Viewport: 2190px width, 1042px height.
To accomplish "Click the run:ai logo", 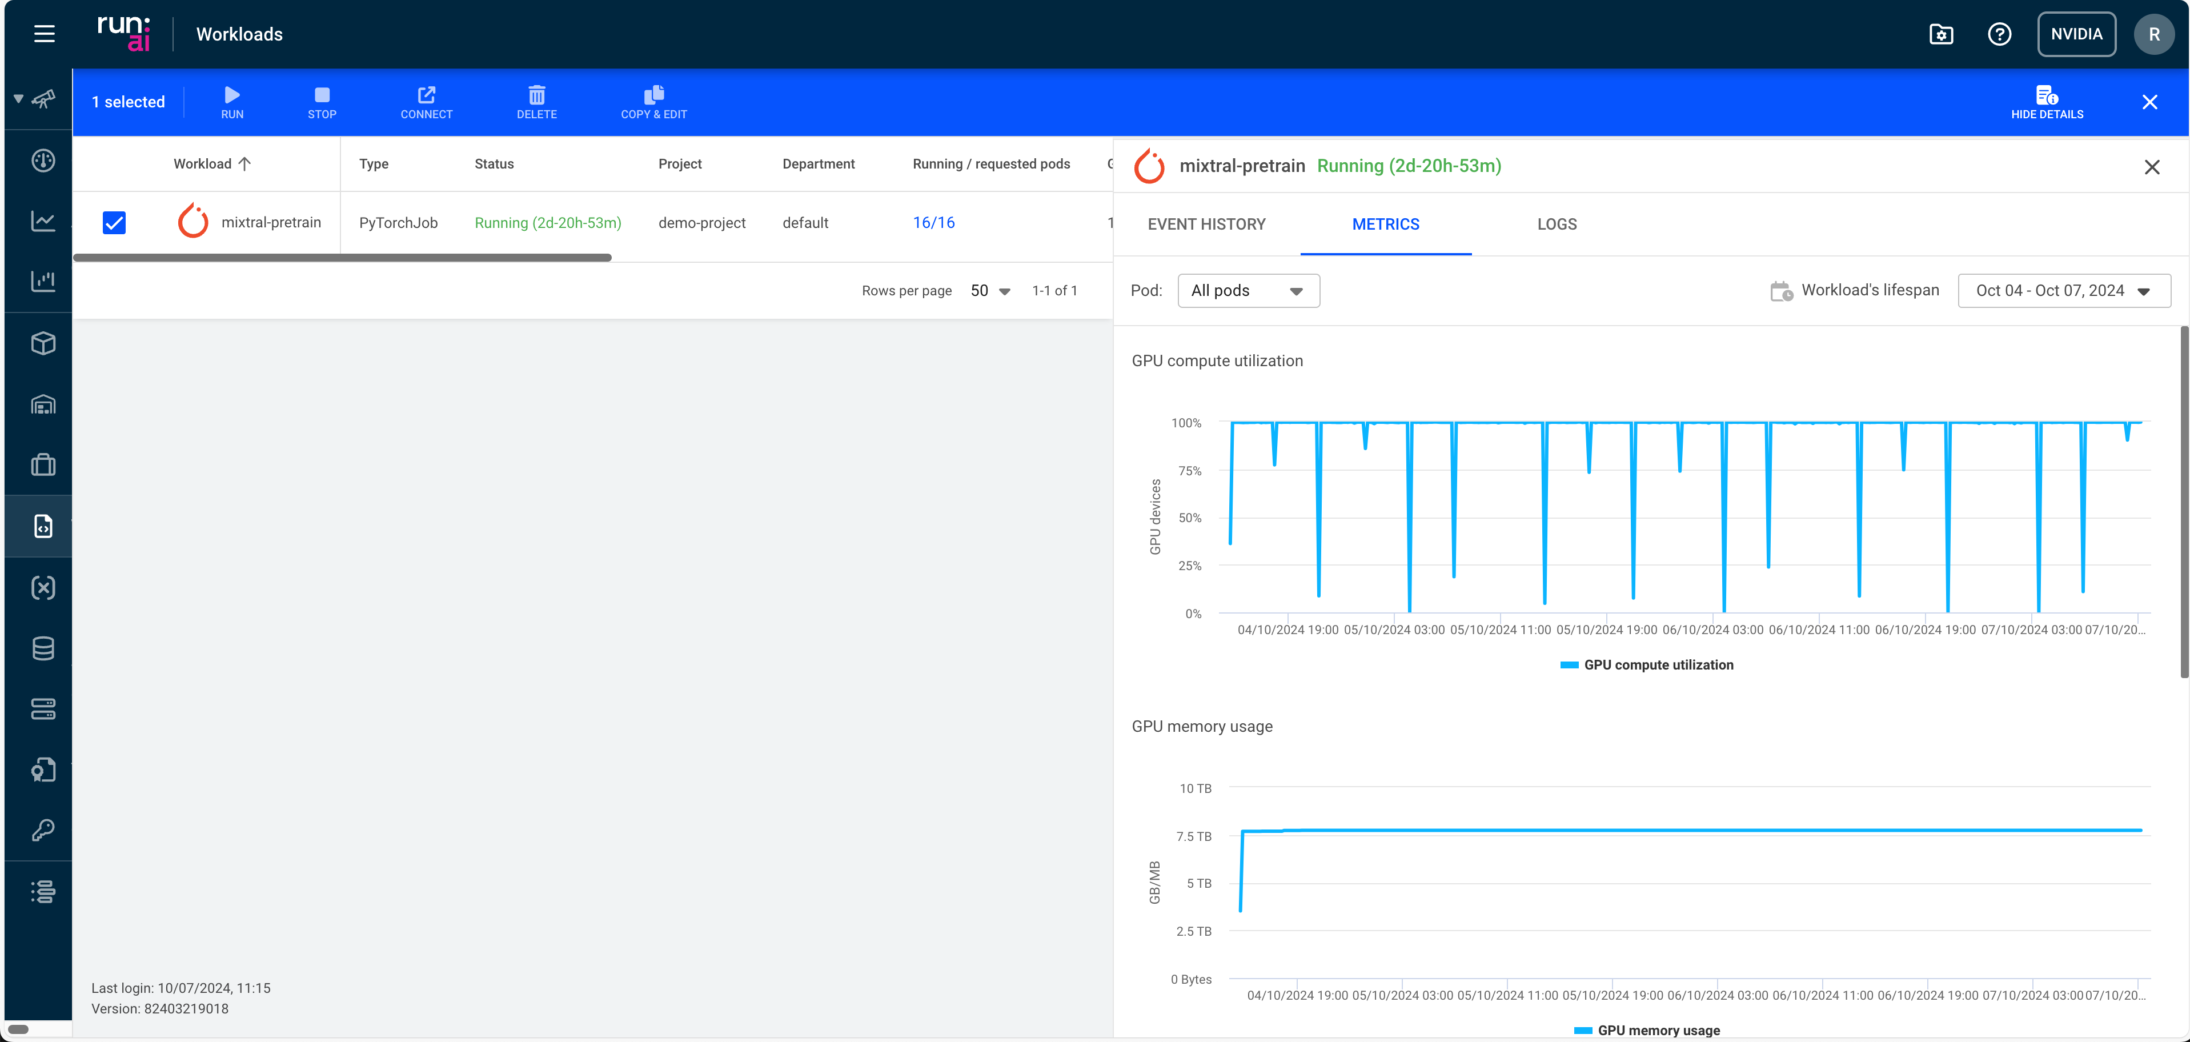I will point(124,33).
